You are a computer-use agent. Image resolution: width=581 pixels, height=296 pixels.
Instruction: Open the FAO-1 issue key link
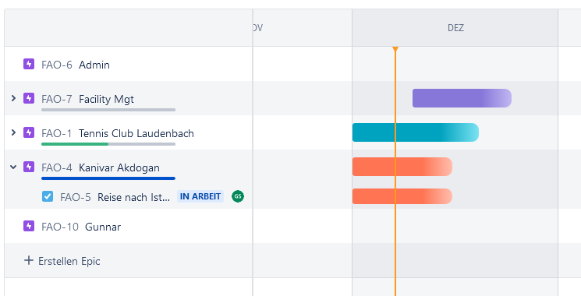57,133
